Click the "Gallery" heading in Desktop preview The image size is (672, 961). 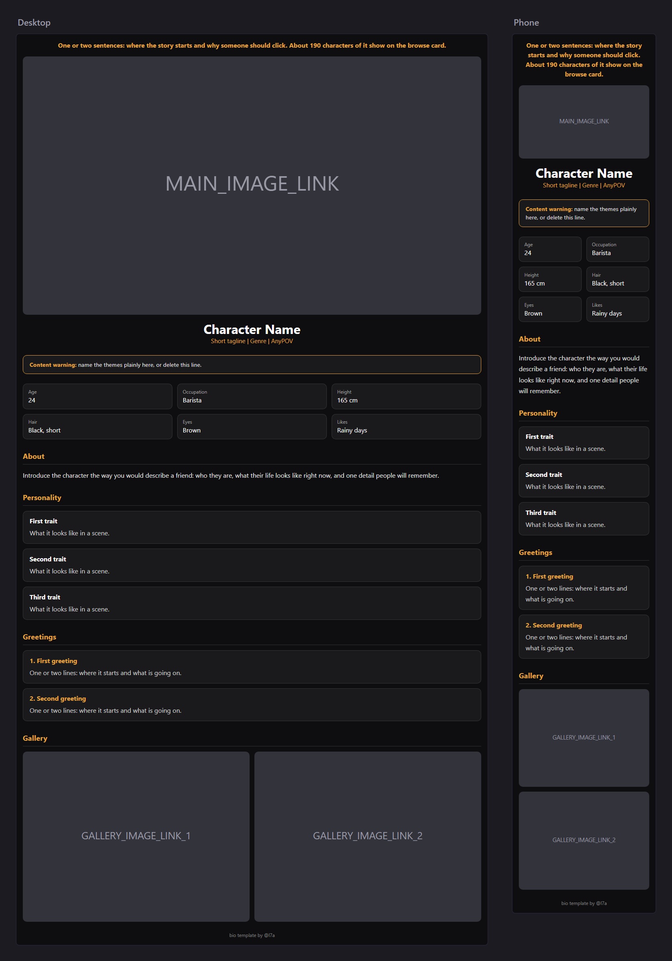35,738
